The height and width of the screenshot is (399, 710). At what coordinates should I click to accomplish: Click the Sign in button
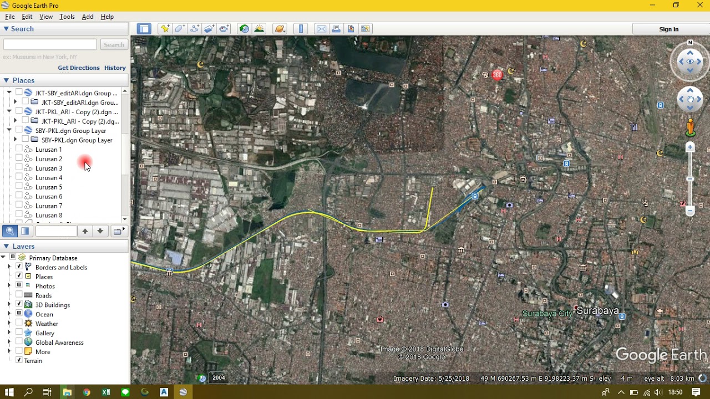669,29
